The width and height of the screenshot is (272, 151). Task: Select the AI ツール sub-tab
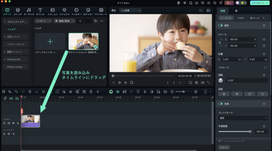tap(255, 18)
